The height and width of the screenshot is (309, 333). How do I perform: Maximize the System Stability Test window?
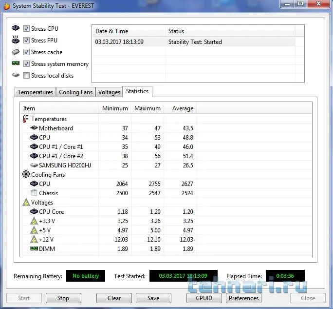pyautogui.click(x=300, y=3)
